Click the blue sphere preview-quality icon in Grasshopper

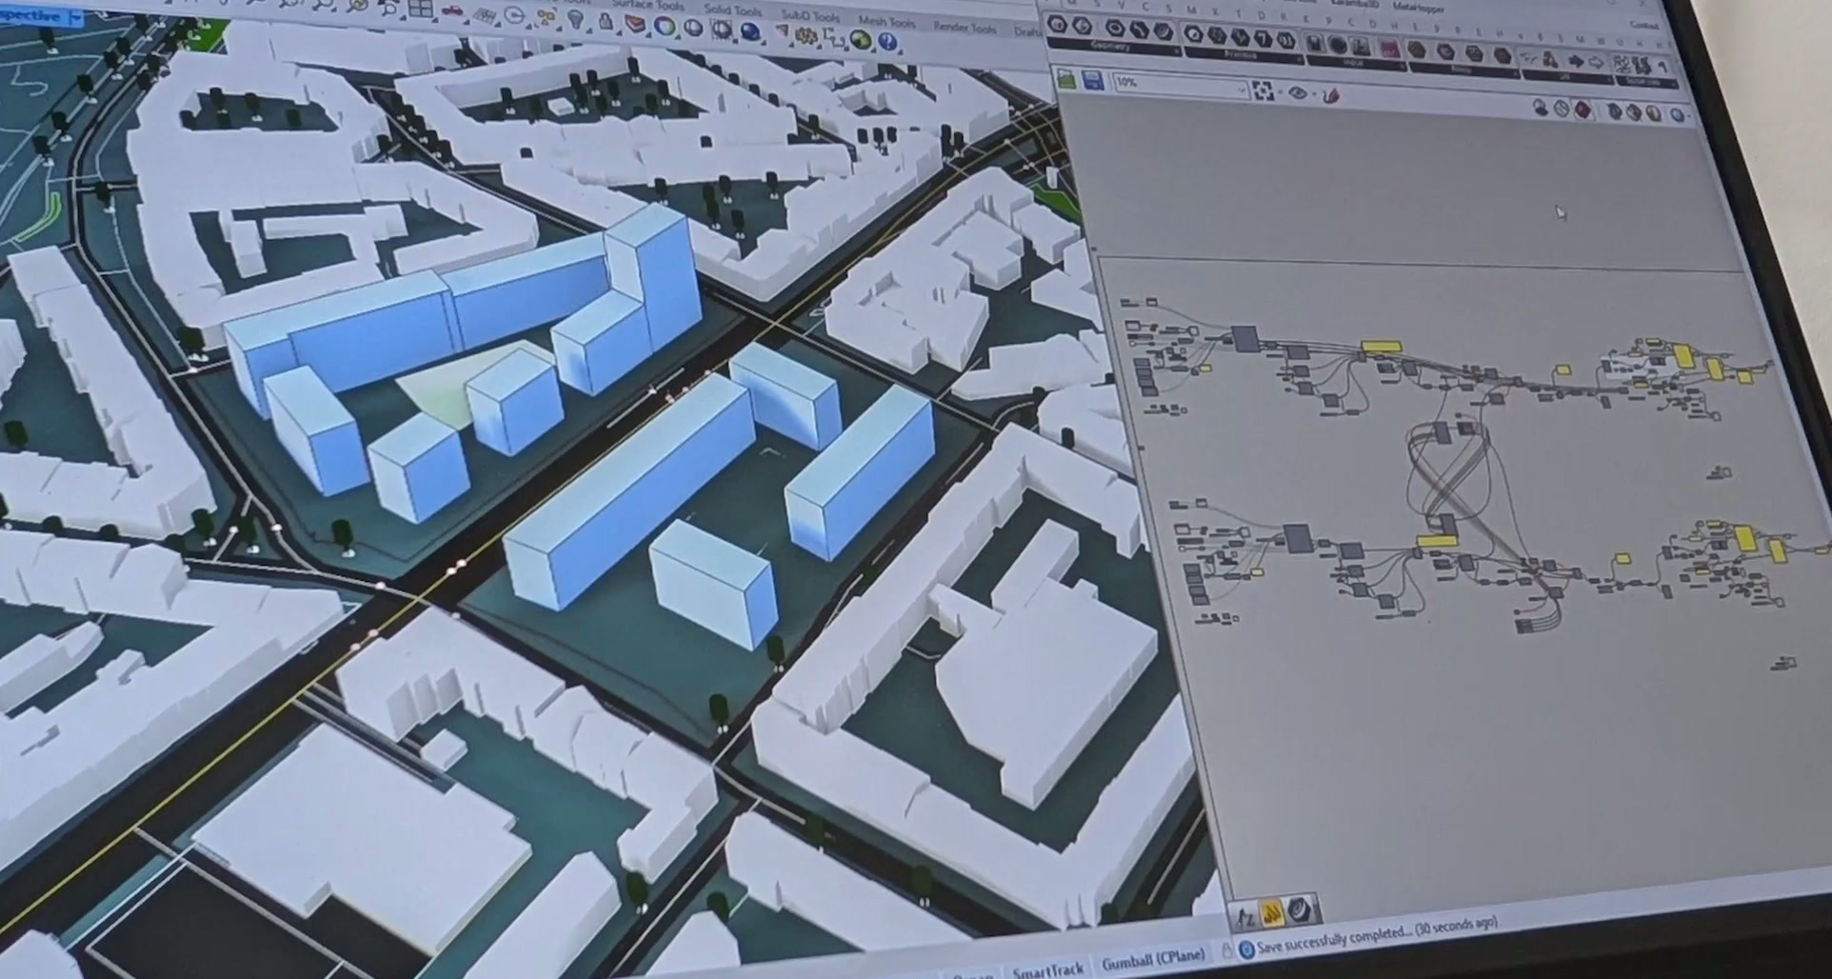tap(1678, 116)
